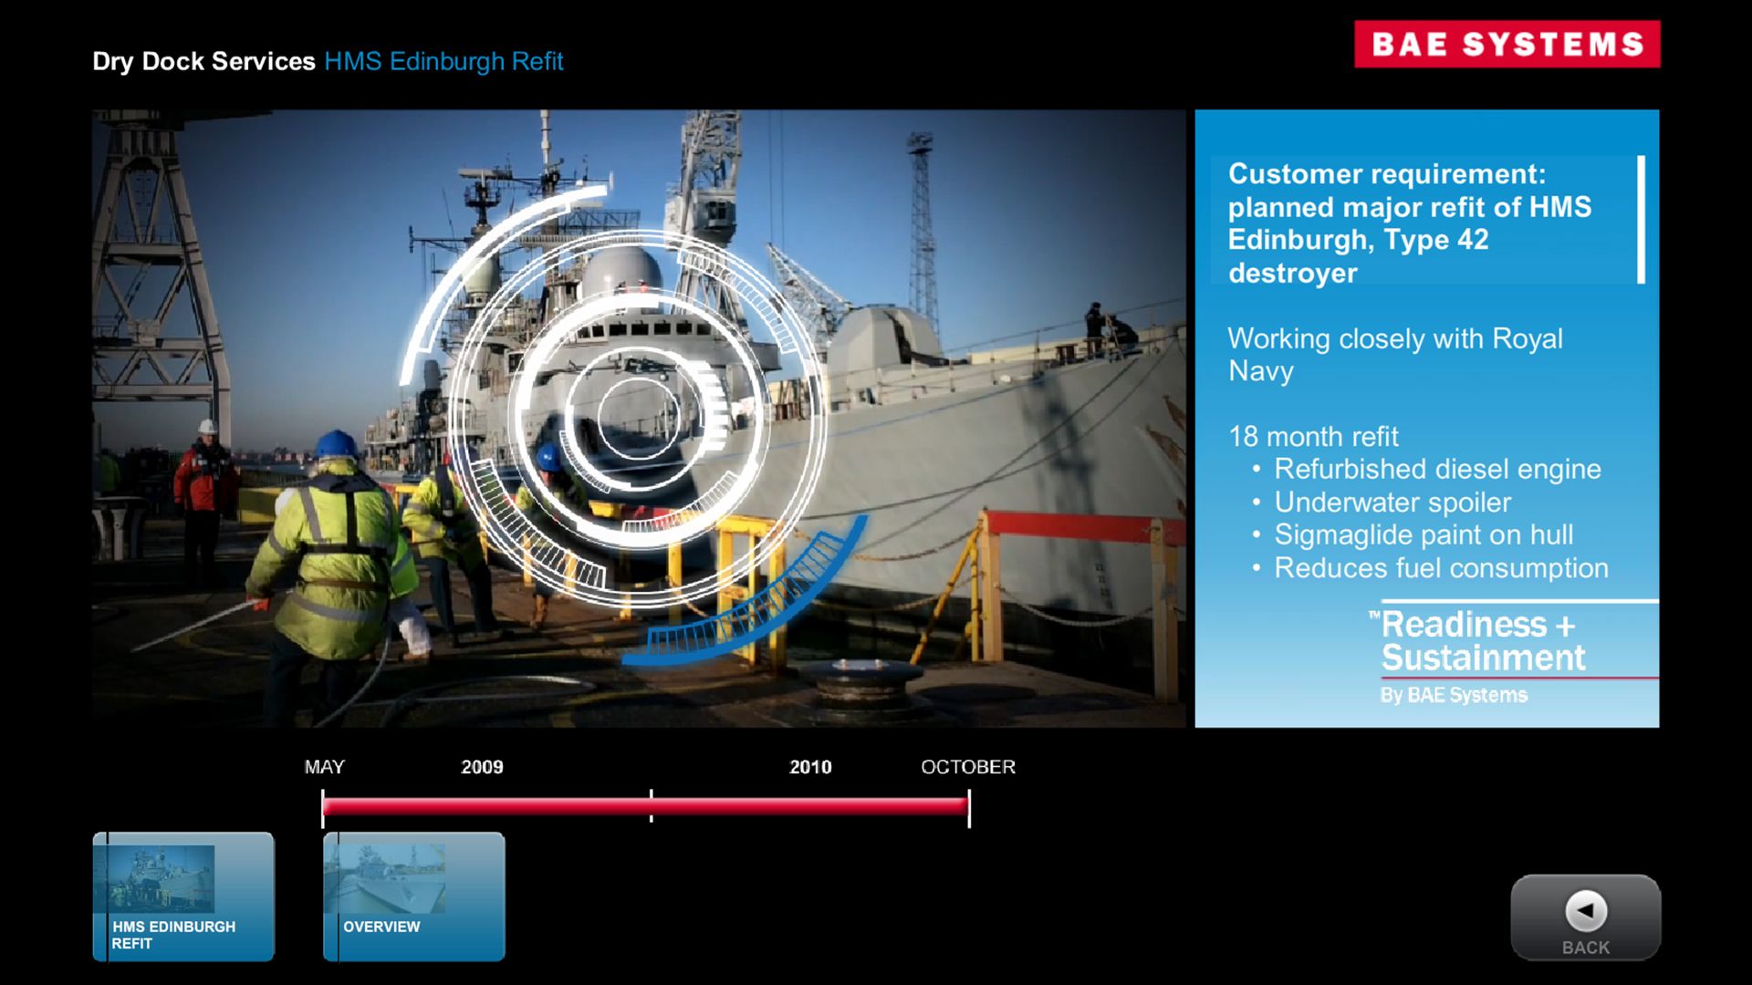Click the OCTOBER timeline end marker

click(969, 808)
